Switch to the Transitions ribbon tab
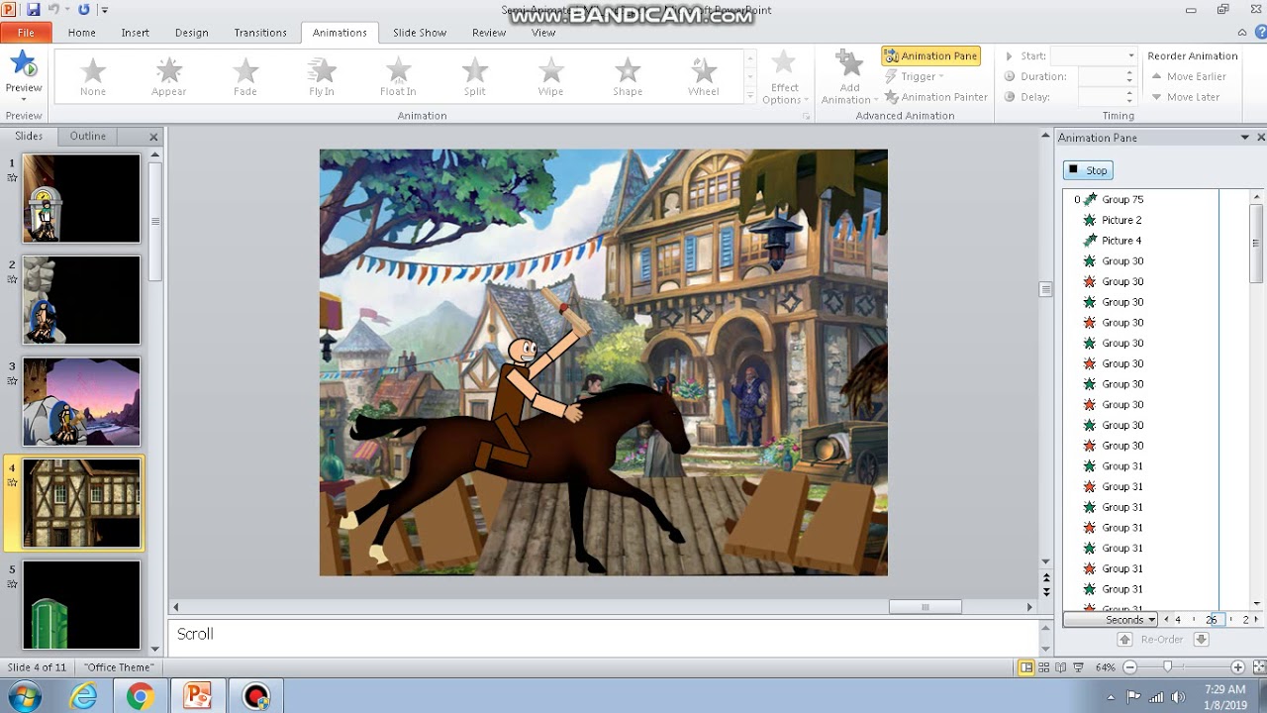Viewport: 1267px width, 713px height. tap(260, 33)
